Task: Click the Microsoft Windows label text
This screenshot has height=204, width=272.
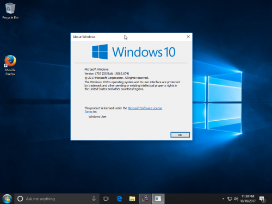Action: tap(96, 69)
